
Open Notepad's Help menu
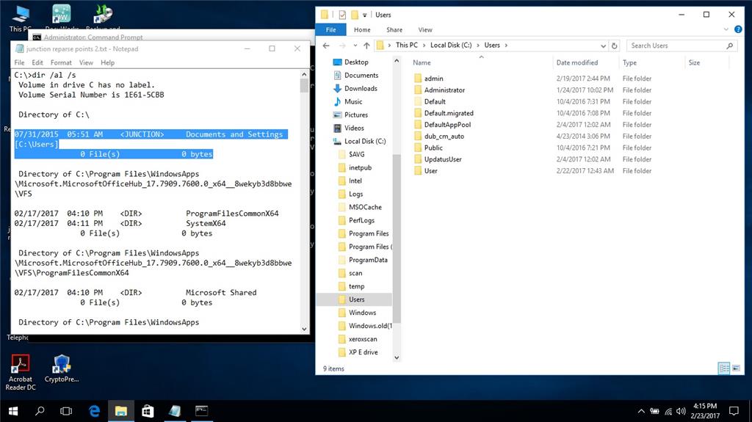(107, 62)
